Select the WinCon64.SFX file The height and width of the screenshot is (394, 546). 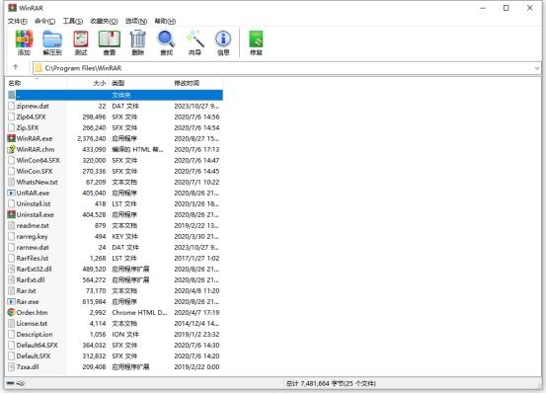pyautogui.click(x=38, y=160)
